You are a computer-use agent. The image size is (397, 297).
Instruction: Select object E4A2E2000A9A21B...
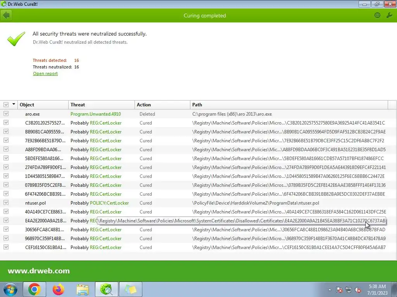pos(46,221)
